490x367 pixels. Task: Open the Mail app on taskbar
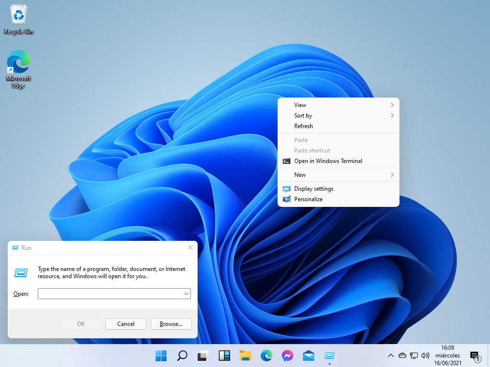(309, 356)
